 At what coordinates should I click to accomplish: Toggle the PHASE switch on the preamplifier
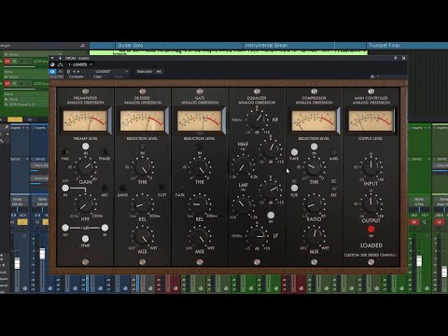[105, 152]
